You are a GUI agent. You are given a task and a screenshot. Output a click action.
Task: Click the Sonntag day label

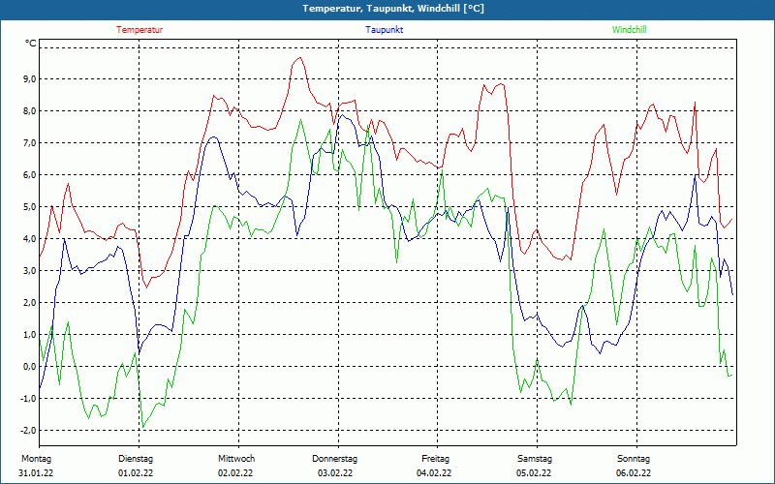coord(634,459)
